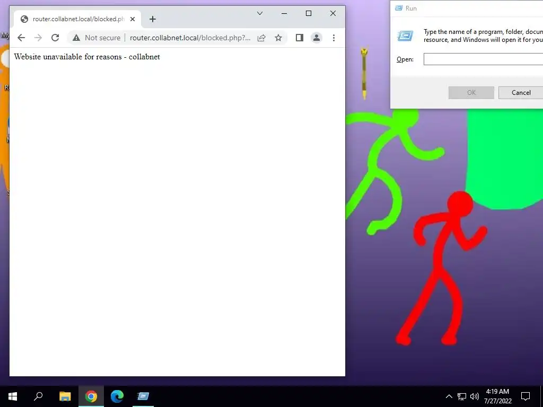
Task: Close the router.collabnet.local tab
Action: click(133, 19)
